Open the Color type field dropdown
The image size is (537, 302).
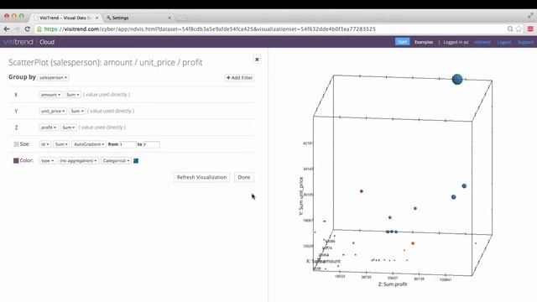(47, 160)
